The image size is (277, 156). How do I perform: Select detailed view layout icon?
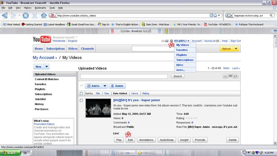click(x=230, y=76)
